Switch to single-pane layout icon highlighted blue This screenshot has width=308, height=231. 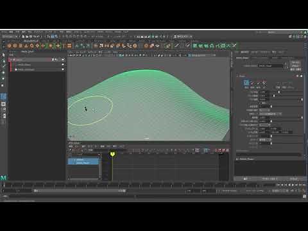pos(3,96)
